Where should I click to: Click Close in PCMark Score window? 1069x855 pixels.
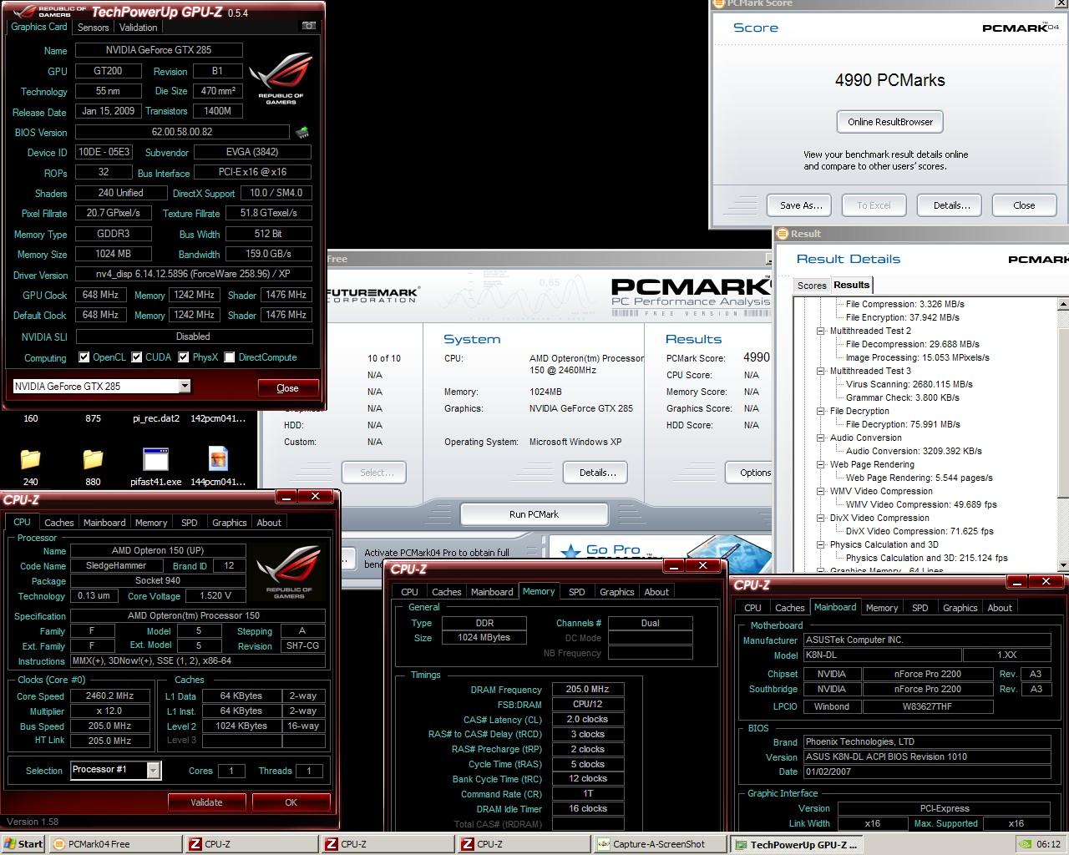(x=1024, y=205)
